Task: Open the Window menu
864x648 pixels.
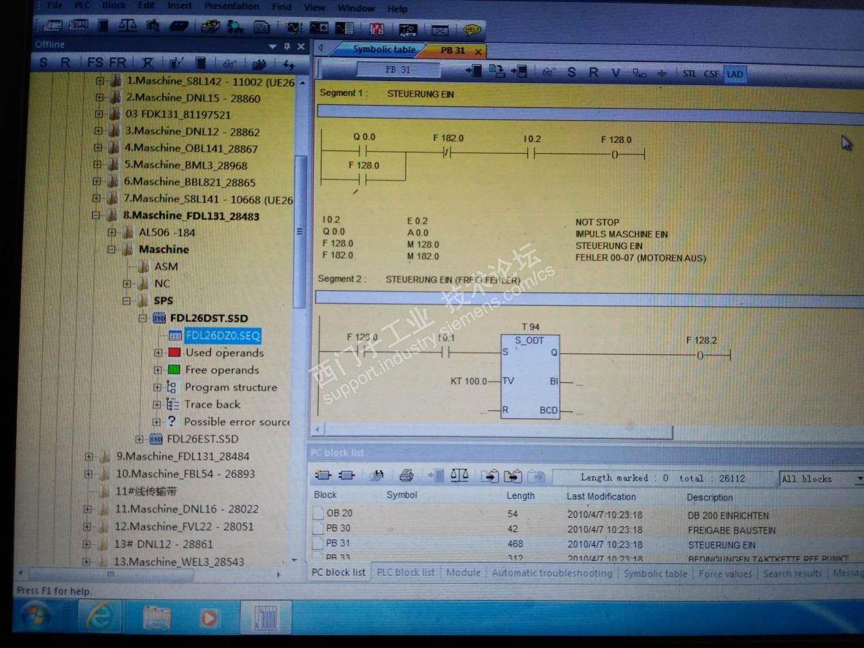Action: pos(356,8)
